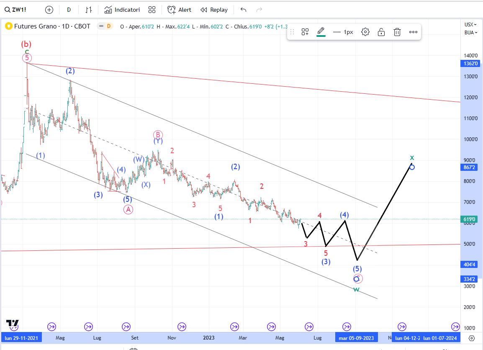Select the circled A wave label
The height and width of the screenshot is (350, 483).
click(128, 209)
